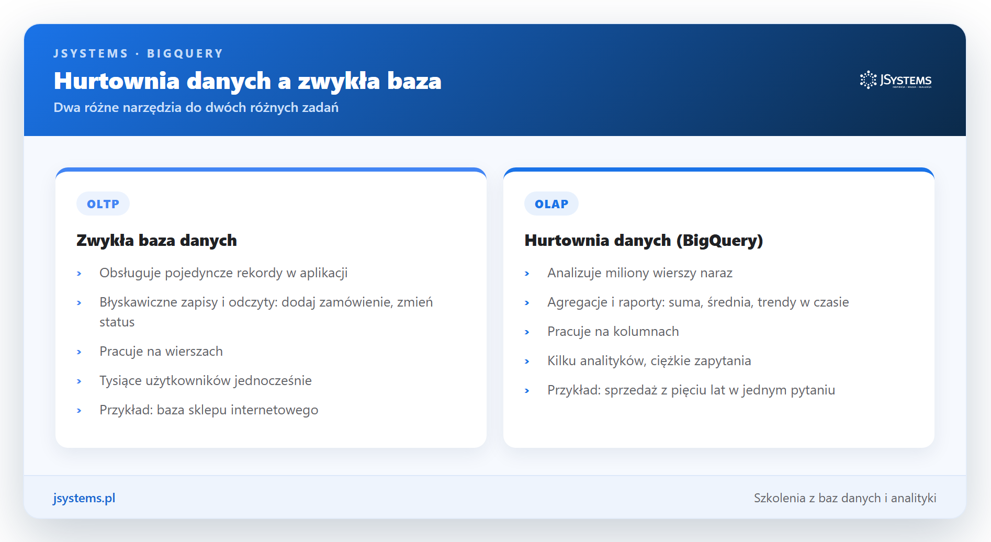This screenshot has height=542, width=991.
Task: Click the chevron beside "Analizuje miliony wierszy naraz"
Action: [x=527, y=274]
